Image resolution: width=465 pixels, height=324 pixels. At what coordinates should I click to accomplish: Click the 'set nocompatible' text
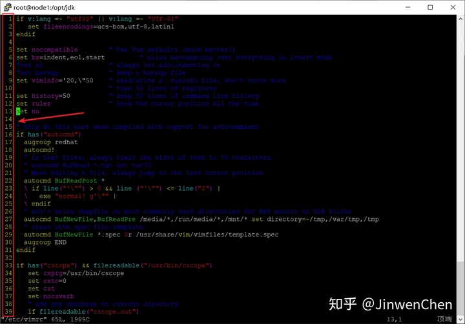click(47, 50)
